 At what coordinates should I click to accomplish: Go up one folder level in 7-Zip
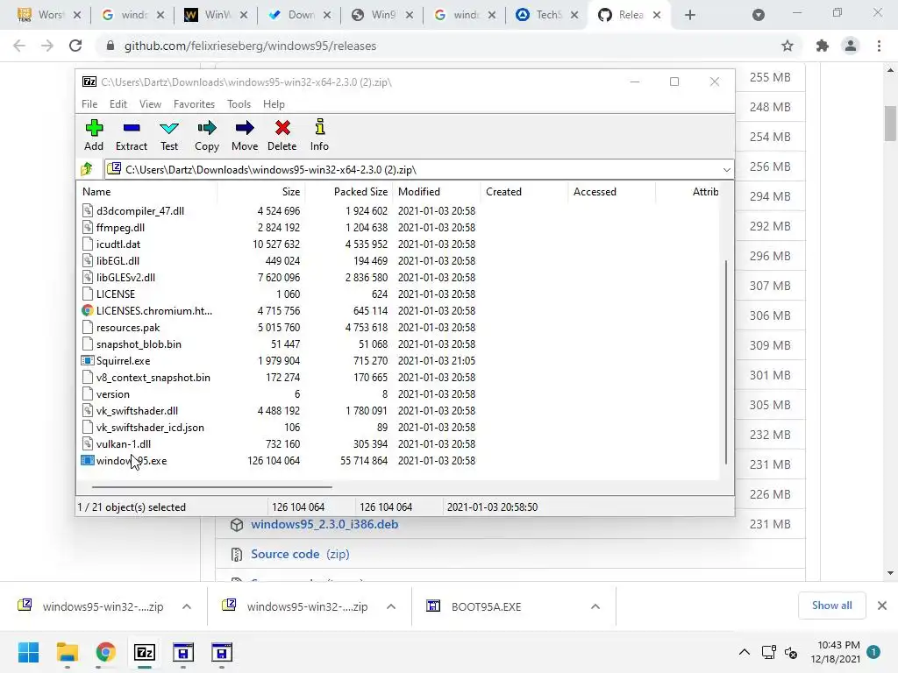87,169
